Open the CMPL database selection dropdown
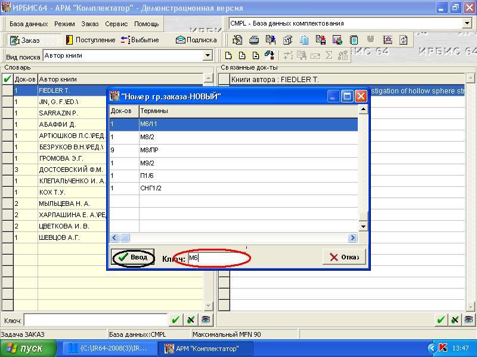 tap(467, 23)
